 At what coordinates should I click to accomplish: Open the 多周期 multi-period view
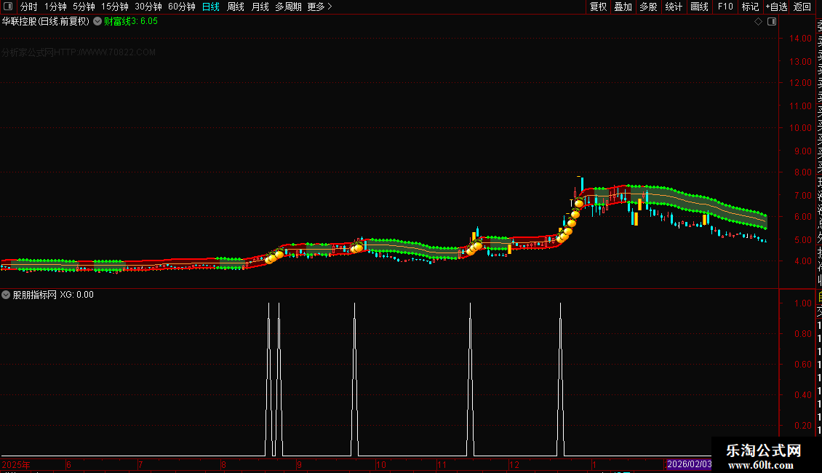[288, 7]
